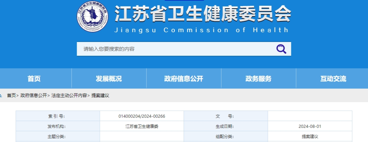
Task: Open the 首页 navigation tab
Action: click(x=34, y=79)
